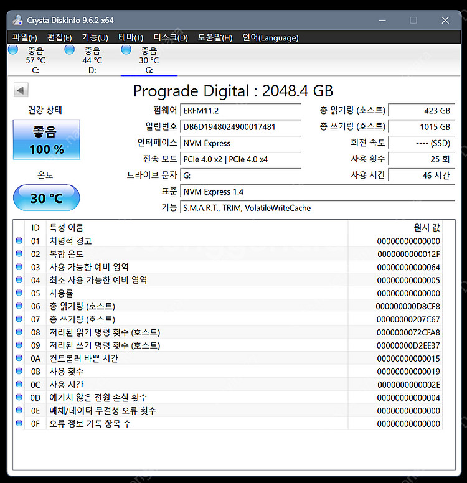The height and width of the screenshot is (483, 467).
Task: Close the CrystalDiskInfo window
Action: click(445, 21)
